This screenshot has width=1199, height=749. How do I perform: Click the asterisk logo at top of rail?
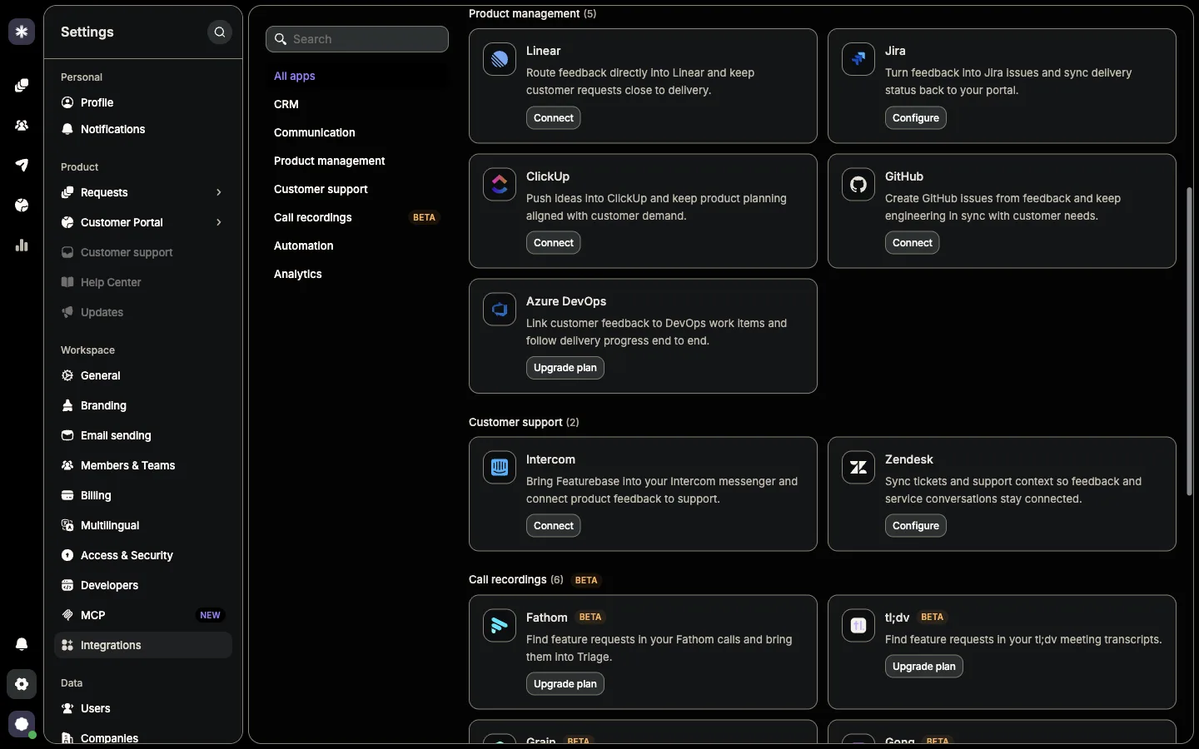(22, 32)
